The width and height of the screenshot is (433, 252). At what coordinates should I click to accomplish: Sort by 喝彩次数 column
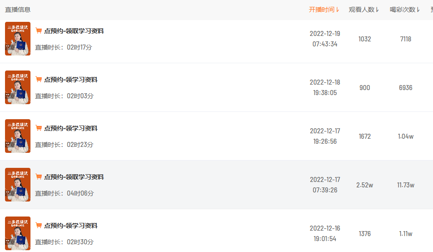[405, 10]
